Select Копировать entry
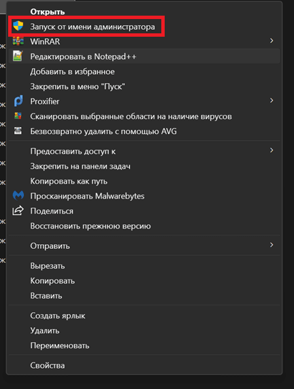The image size is (294, 389). click(x=144, y=281)
